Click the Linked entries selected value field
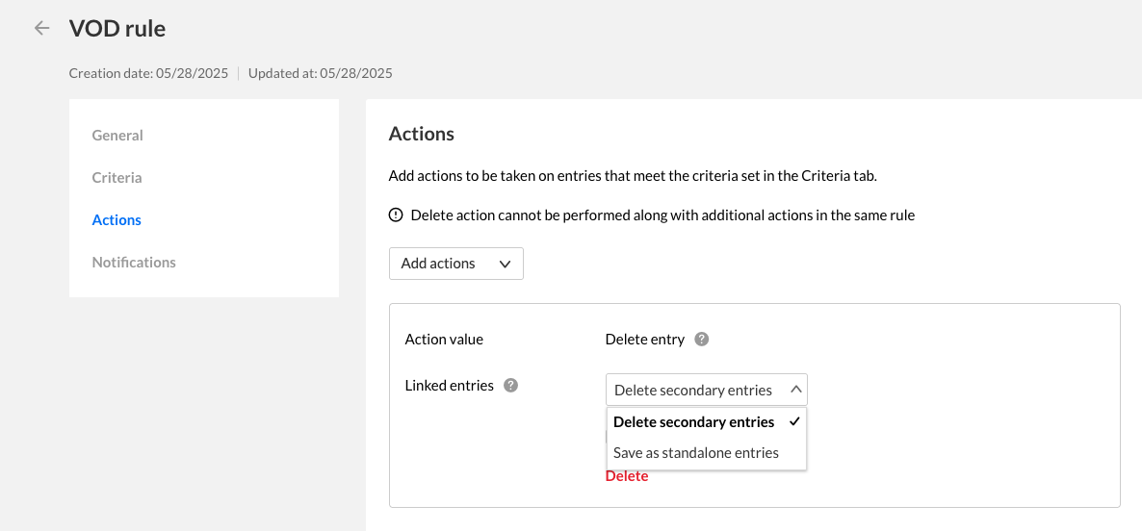Screen dimensions: 1142x531 [x=693, y=390]
